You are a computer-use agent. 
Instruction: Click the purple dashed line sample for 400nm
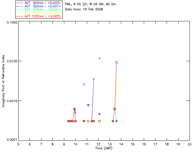point(19,3)
